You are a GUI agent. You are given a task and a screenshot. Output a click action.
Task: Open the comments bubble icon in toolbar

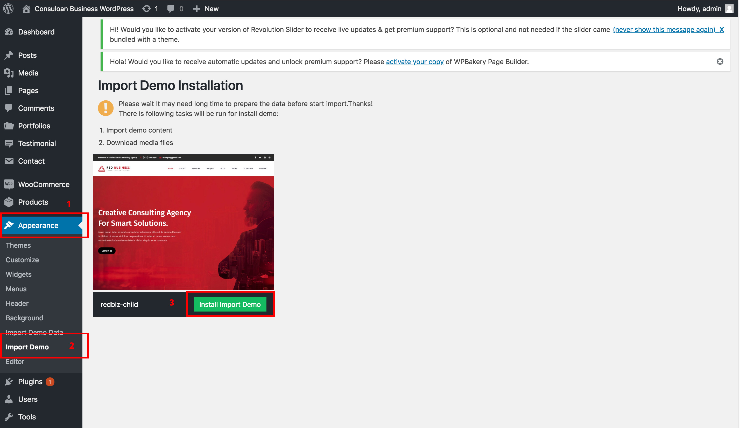171,9
